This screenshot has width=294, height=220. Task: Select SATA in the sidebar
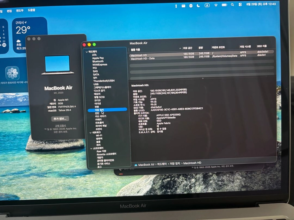click(x=96, y=75)
